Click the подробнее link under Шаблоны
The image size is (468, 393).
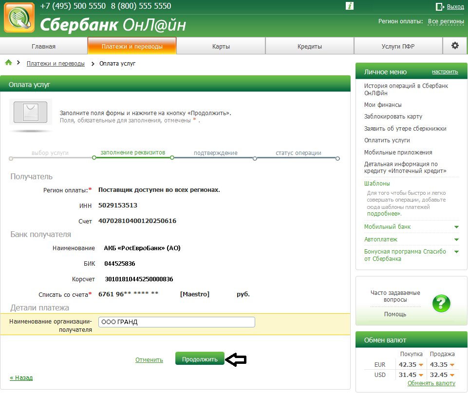click(x=384, y=214)
